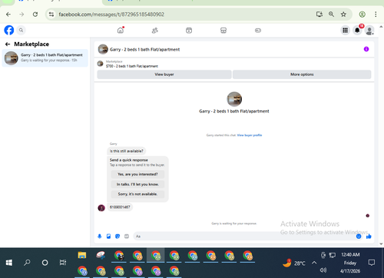Screen dimensions: 384x278
Task: Choose a sticker icon
Action: [118, 236]
